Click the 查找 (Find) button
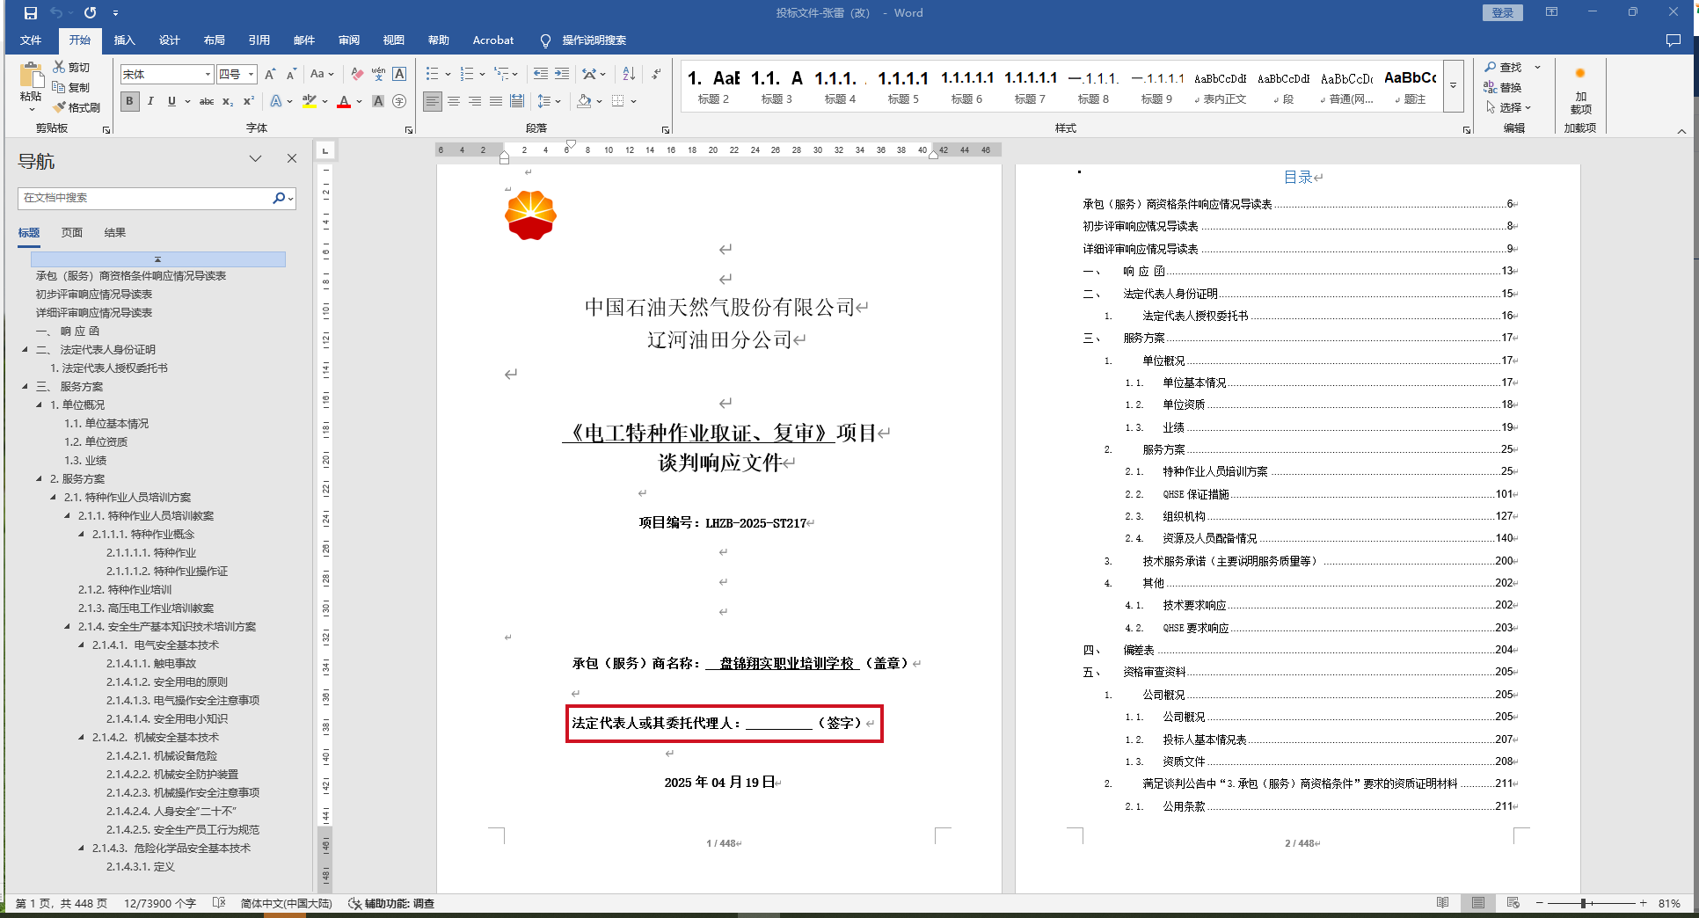 [x=1504, y=67]
